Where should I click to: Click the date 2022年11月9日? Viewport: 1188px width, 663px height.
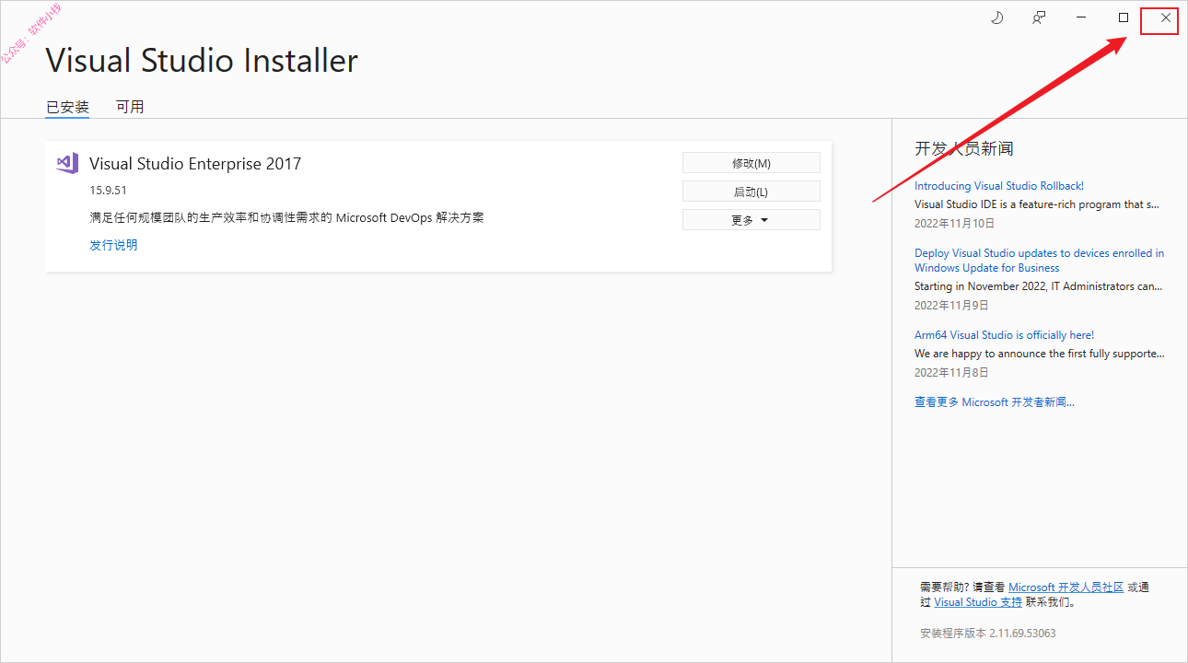pyautogui.click(x=951, y=305)
